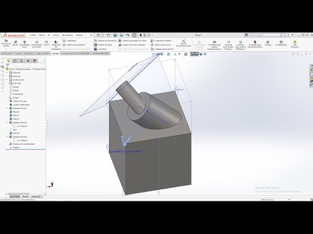Open Evaluación de rendimiento tool

tap(56, 45)
